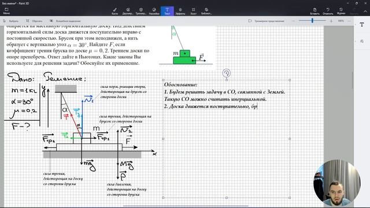Click the horizontal scrollbar at bottom
Image resolution: width=370 pixels, height=208 pixels.
[186, 206]
